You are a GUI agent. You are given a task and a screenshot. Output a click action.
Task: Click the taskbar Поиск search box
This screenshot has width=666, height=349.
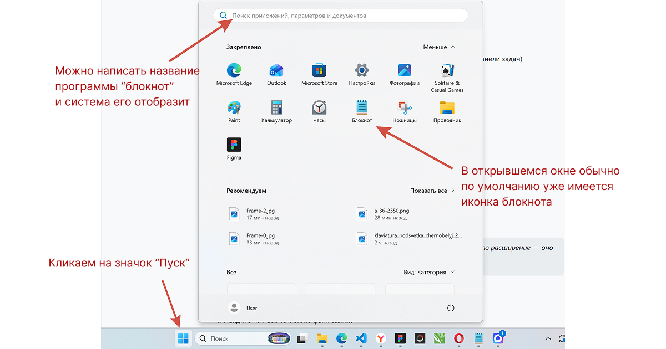(244, 338)
